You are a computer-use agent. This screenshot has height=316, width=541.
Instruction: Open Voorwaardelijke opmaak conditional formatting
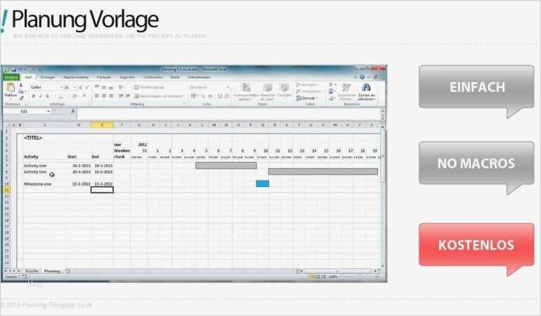click(x=246, y=91)
